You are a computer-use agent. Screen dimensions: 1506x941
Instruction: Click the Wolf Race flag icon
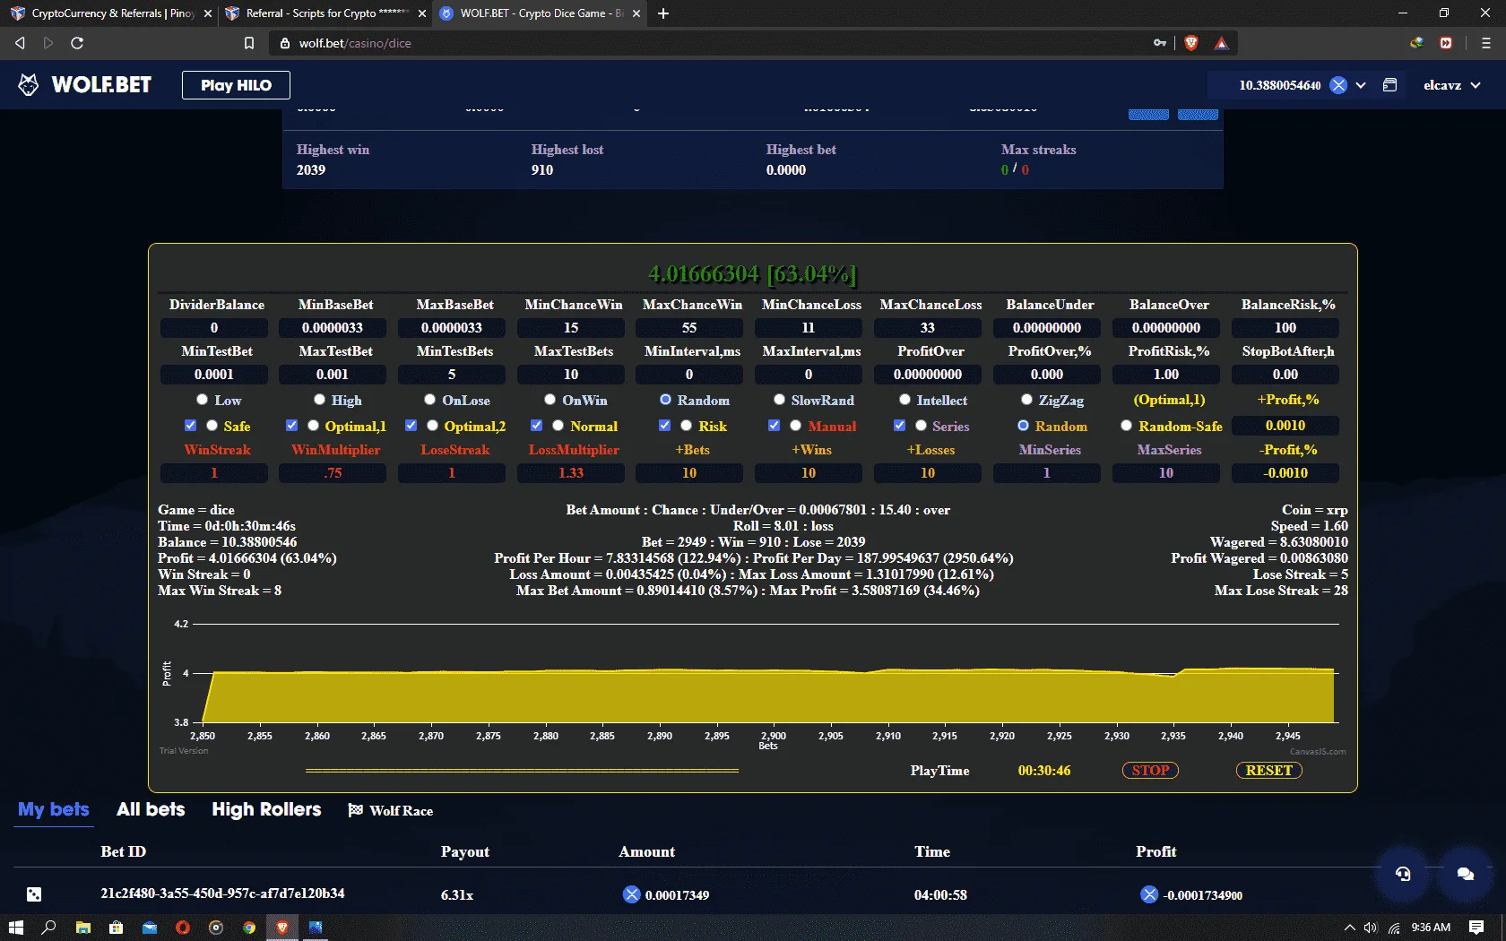click(x=355, y=810)
